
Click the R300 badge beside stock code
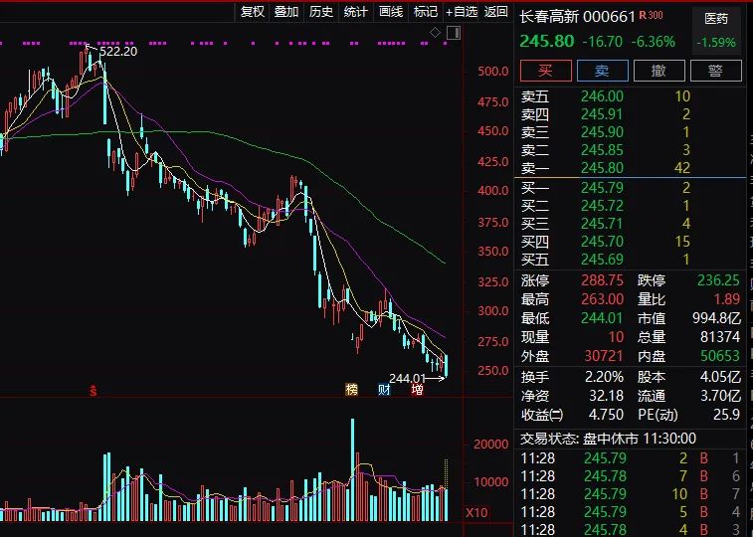click(652, 15)
